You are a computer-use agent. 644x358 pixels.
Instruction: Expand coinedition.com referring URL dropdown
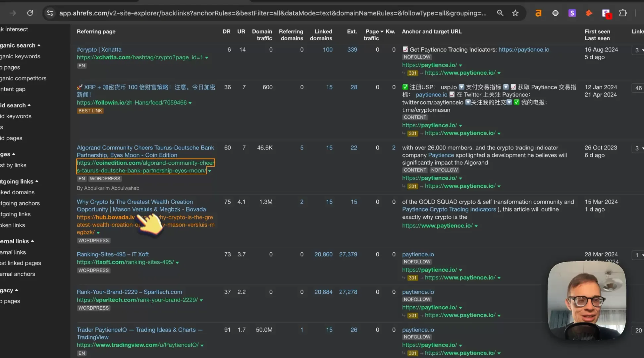coord(210,171)
